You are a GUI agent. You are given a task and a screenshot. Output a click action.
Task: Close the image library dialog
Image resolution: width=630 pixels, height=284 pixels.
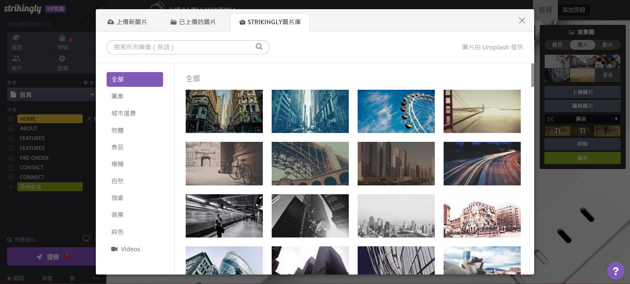522,21
